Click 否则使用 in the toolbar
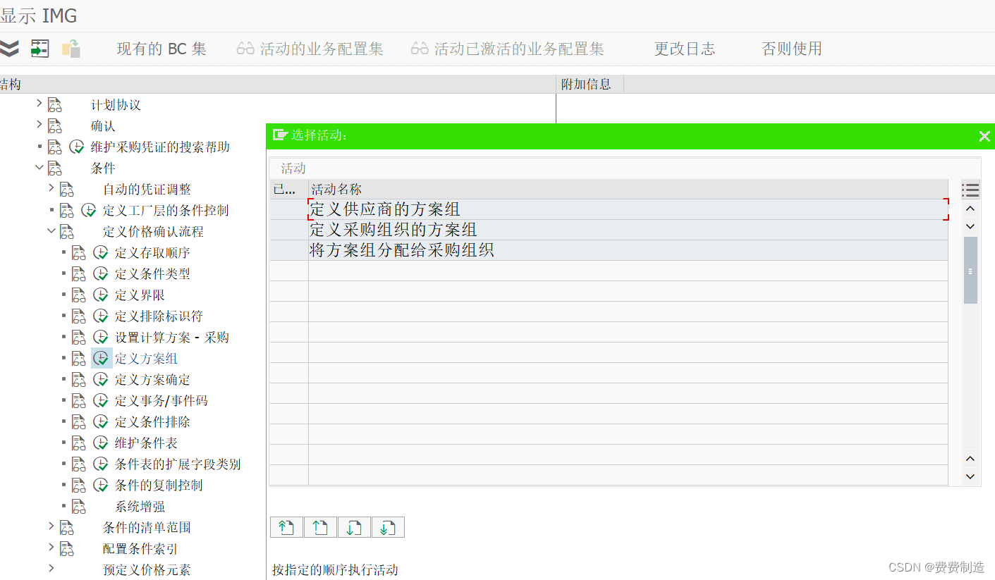This screenshot has height=580, width=995. coord(792,49)
